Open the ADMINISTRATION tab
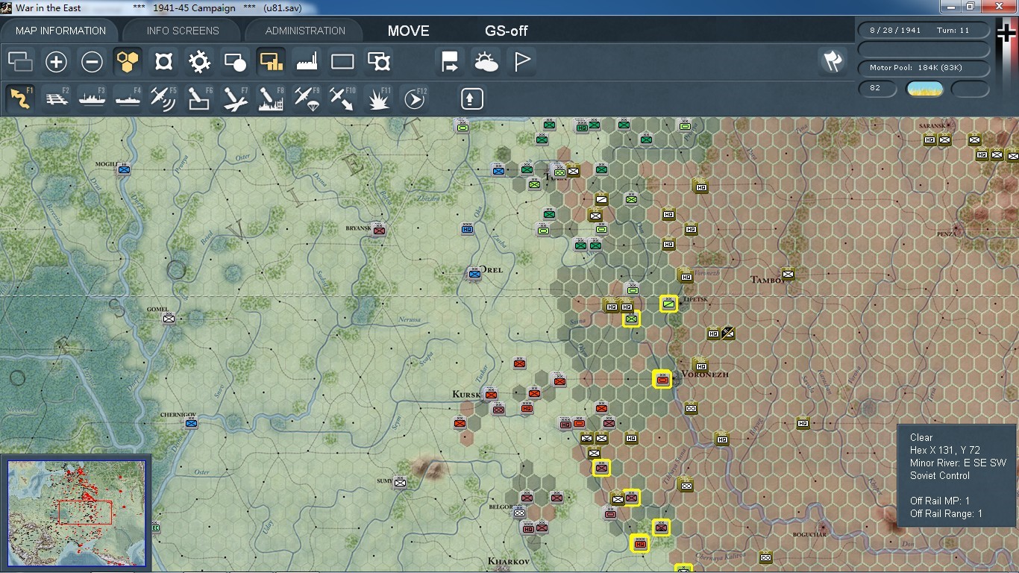 [x=305, y=31]
